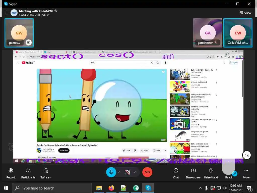257x193 pixels.
Task: Open the More options menu
Action: tap(246, 173)
